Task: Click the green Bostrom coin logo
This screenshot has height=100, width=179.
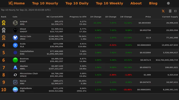Action: point(15,60)
